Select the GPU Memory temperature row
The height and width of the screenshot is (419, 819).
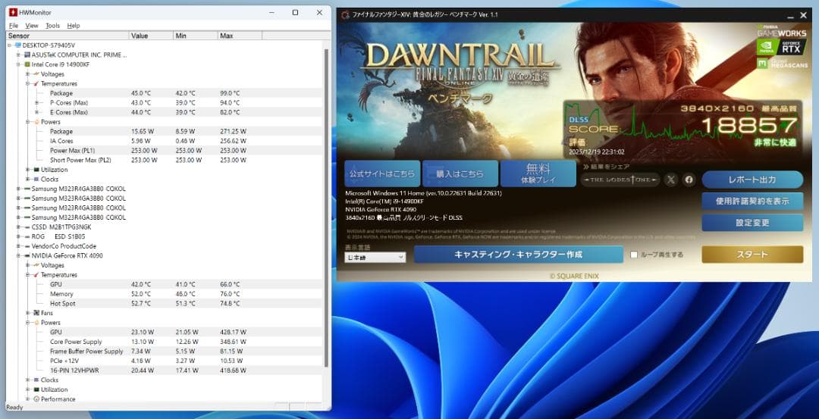[165, 294]
